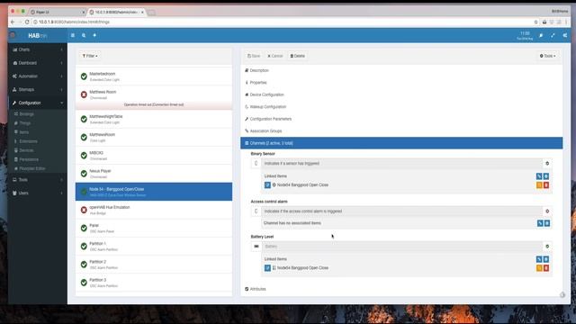This screenshot has height=324, width=576.
Task: Toggle the Battery Level linked item checkbox
Action: tap(267, 268)
